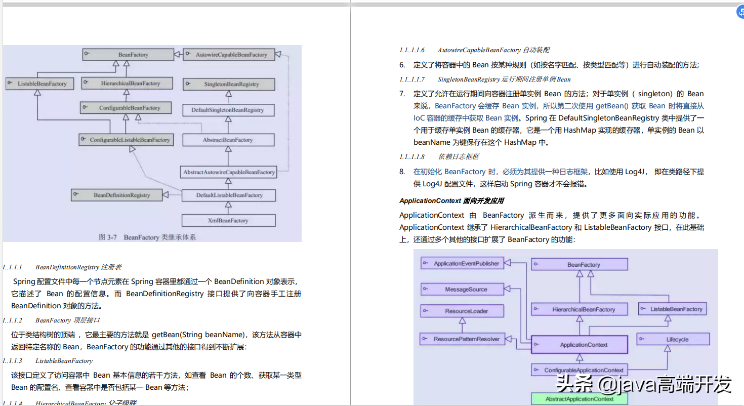This screenshot has width=744, height=406.
Task: Select the BeanDefinitionRegistry diagram box
Action: point(117,195)
